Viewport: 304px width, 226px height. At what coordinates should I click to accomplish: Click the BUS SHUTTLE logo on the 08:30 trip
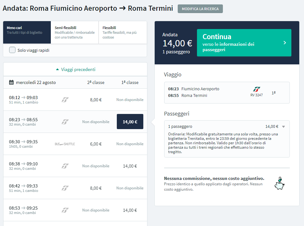coord(65,144)
